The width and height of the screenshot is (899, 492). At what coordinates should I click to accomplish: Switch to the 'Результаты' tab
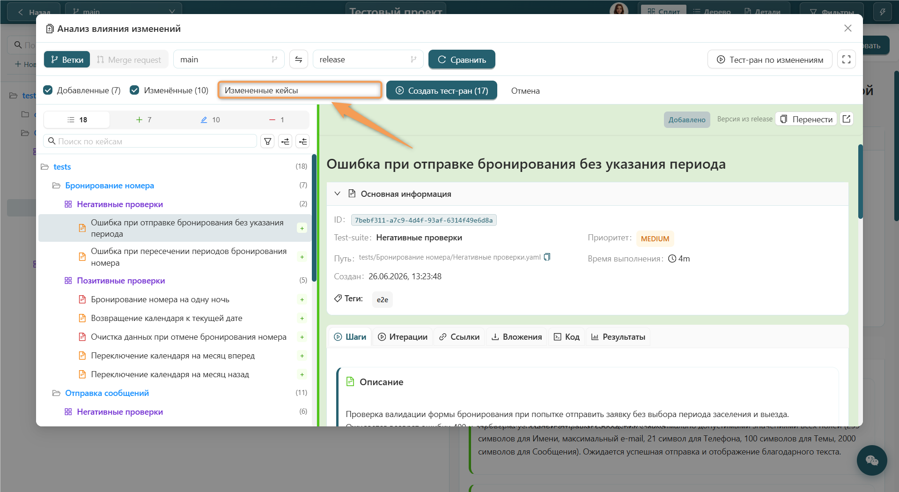pyautogui.click(x=618, y=337)
